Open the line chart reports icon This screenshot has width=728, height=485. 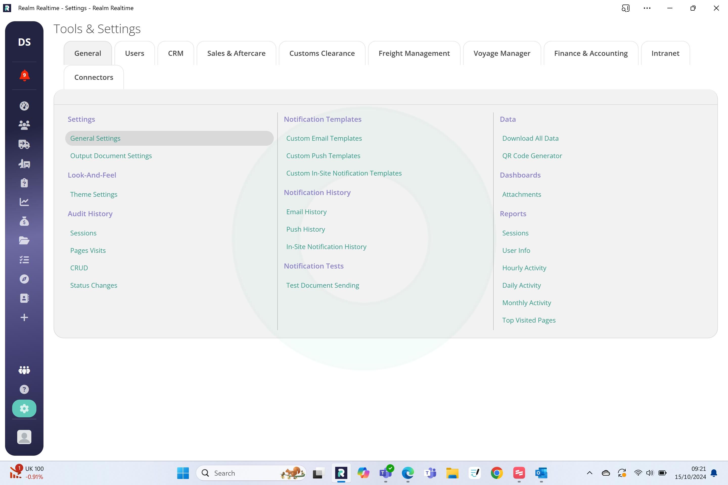[24, 202]
